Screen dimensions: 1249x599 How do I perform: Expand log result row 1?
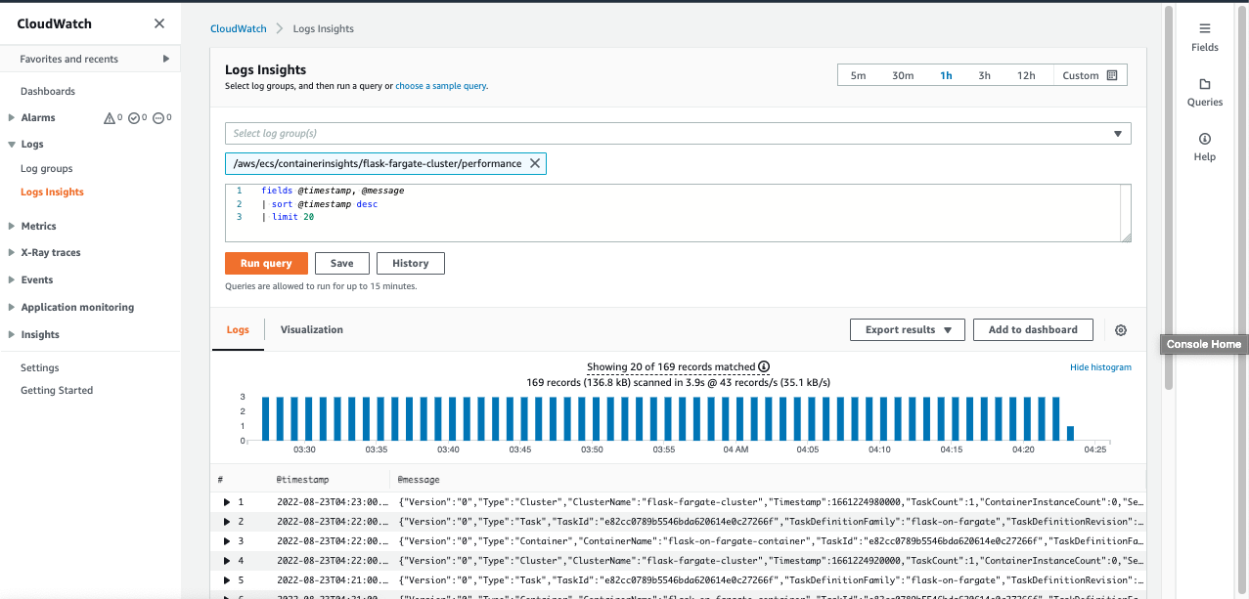pos(227,502)
